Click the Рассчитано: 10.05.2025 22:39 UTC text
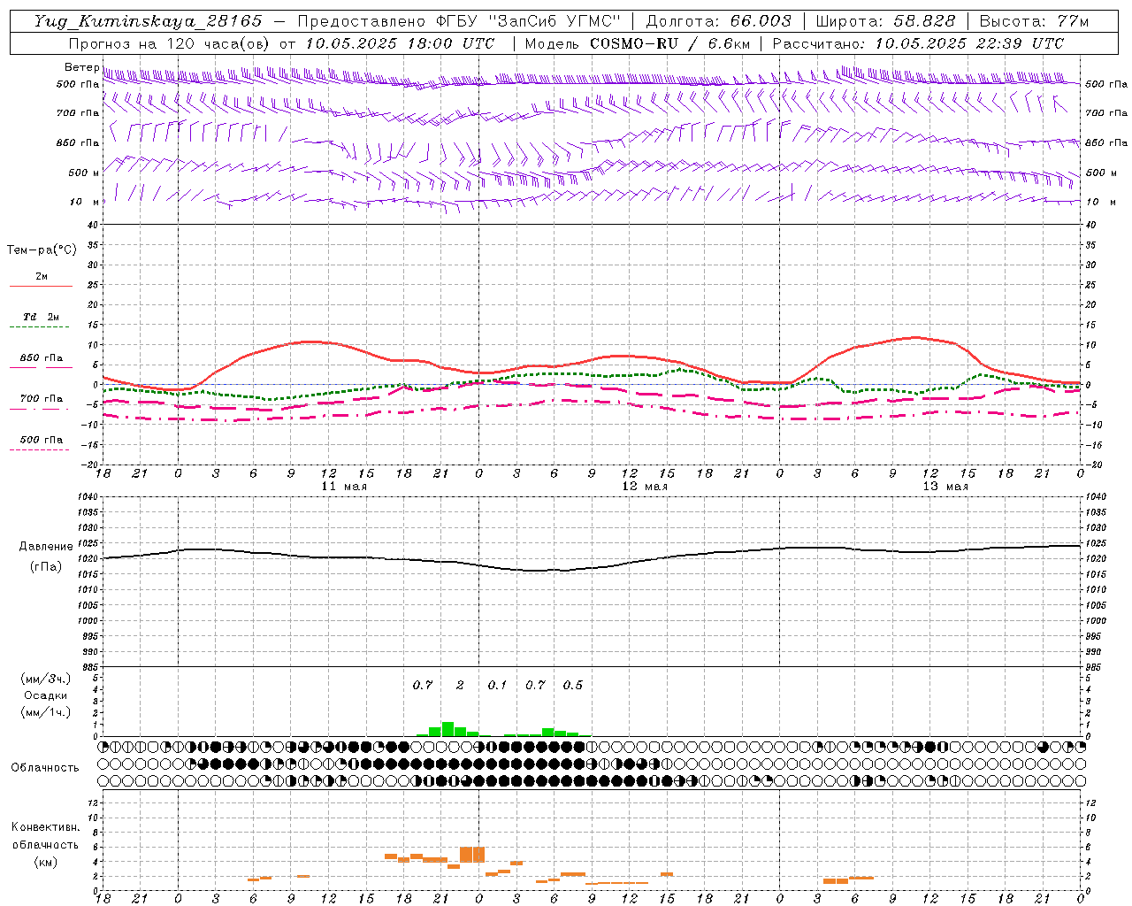 coord(918,43)
